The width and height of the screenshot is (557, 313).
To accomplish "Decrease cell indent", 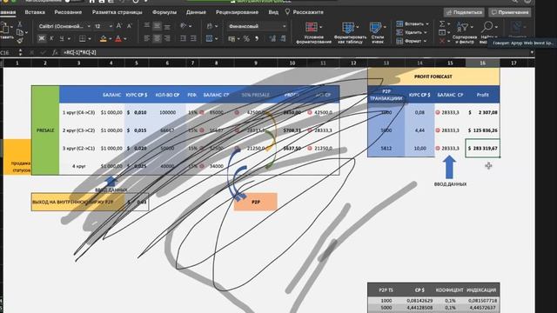I will coord(183,38).
